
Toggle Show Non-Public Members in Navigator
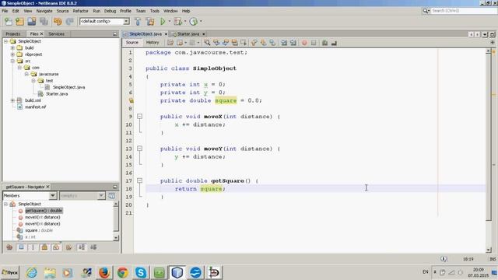[x=44, y=247]
